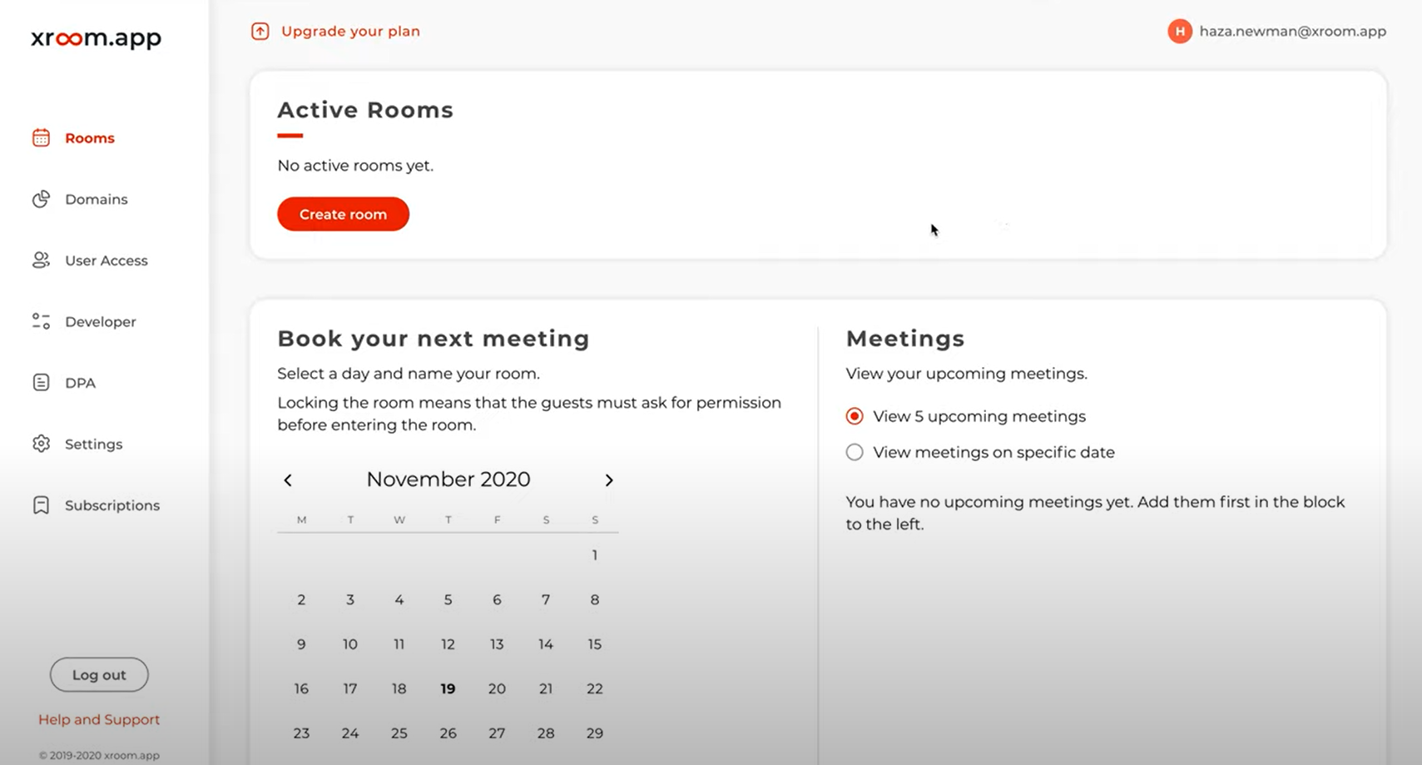Open the Help and Support link
The image size is (1422, 765).
tap(99, 719)
